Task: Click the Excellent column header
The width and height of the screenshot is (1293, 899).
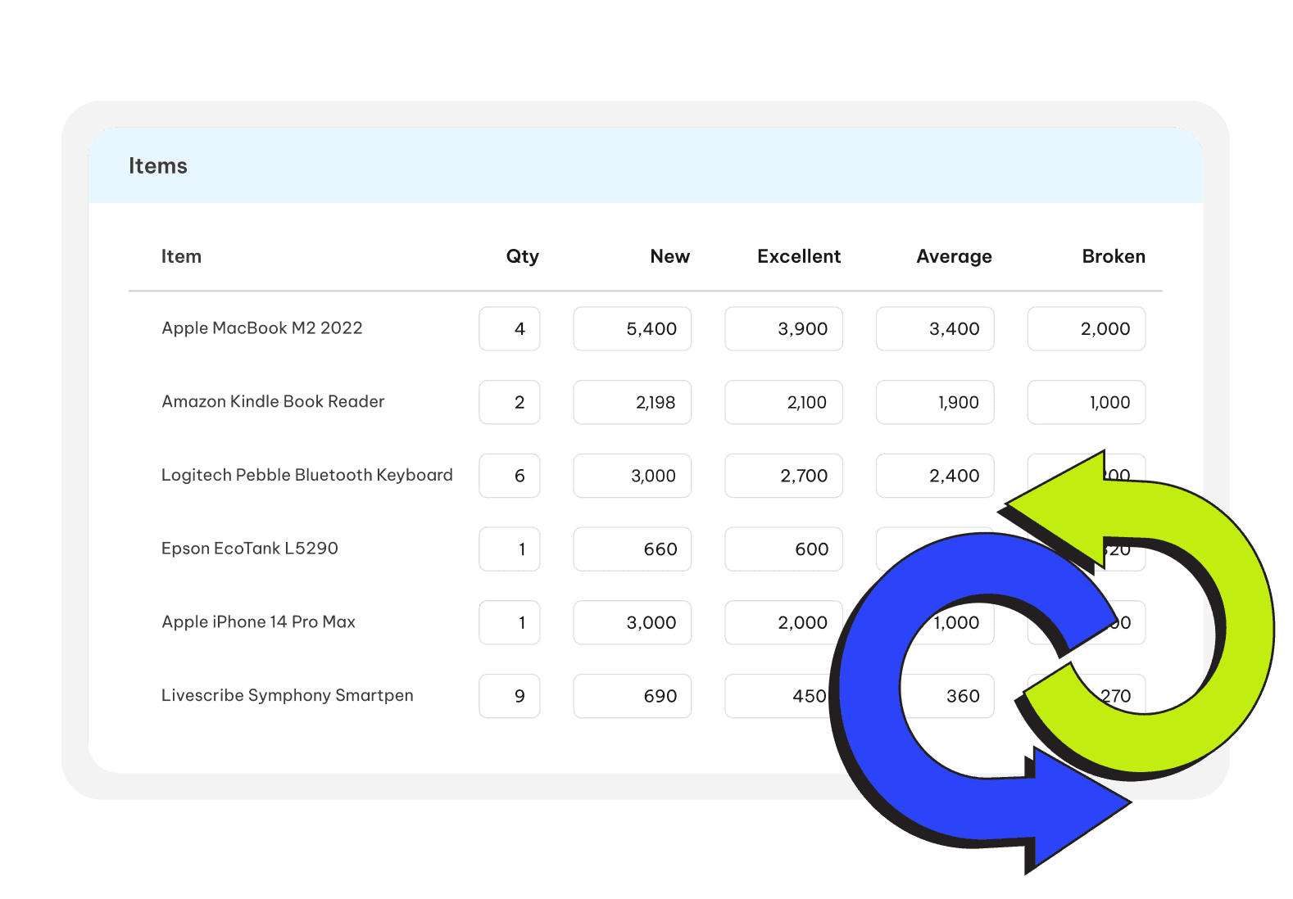Action: click(799, 256)
